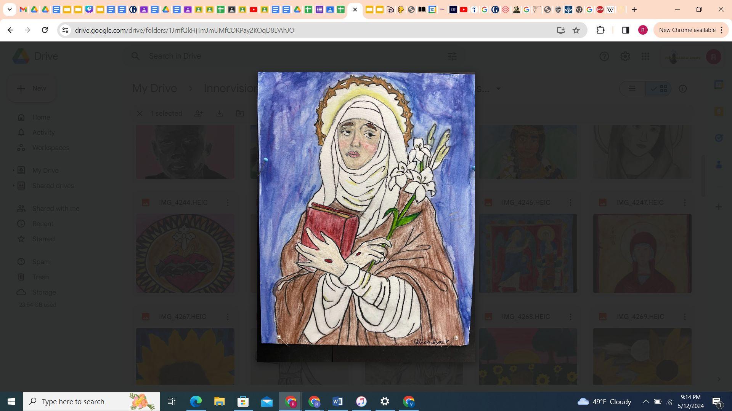Go to Shared with me
This screenshot has width=732, height=411.
tap(56, 209)
